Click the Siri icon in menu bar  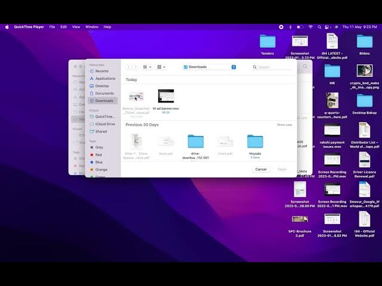point(337,27)
